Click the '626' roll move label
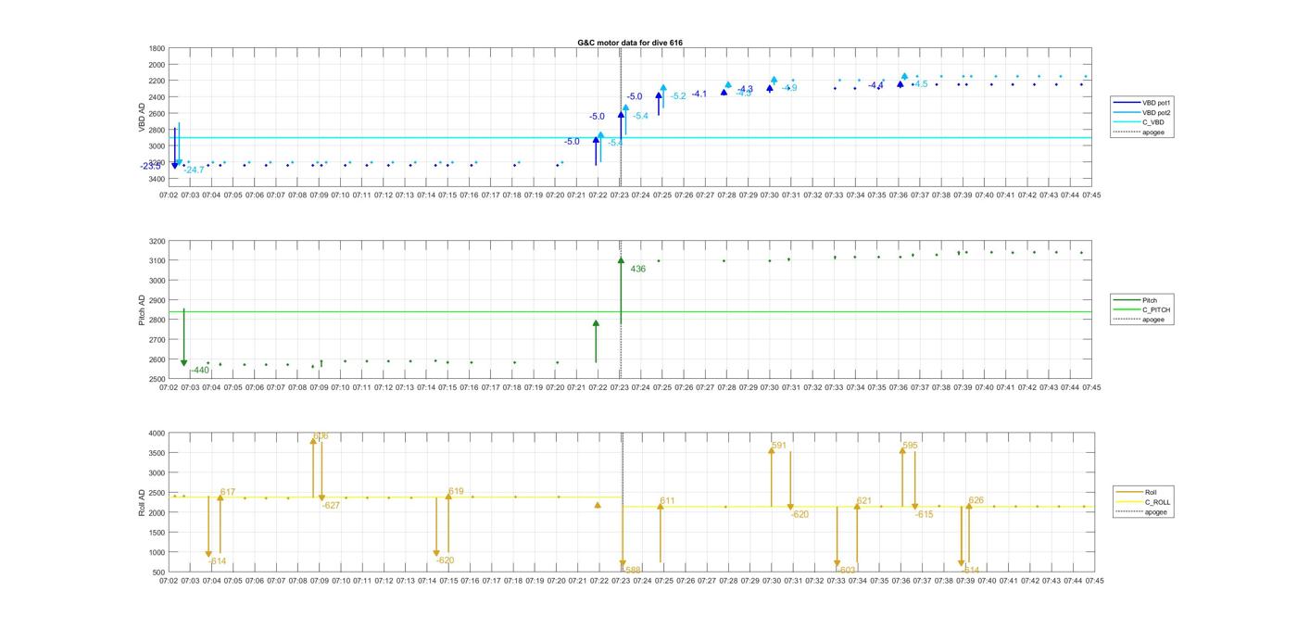Screen dimensions: 1297x642 click(976, 501)
